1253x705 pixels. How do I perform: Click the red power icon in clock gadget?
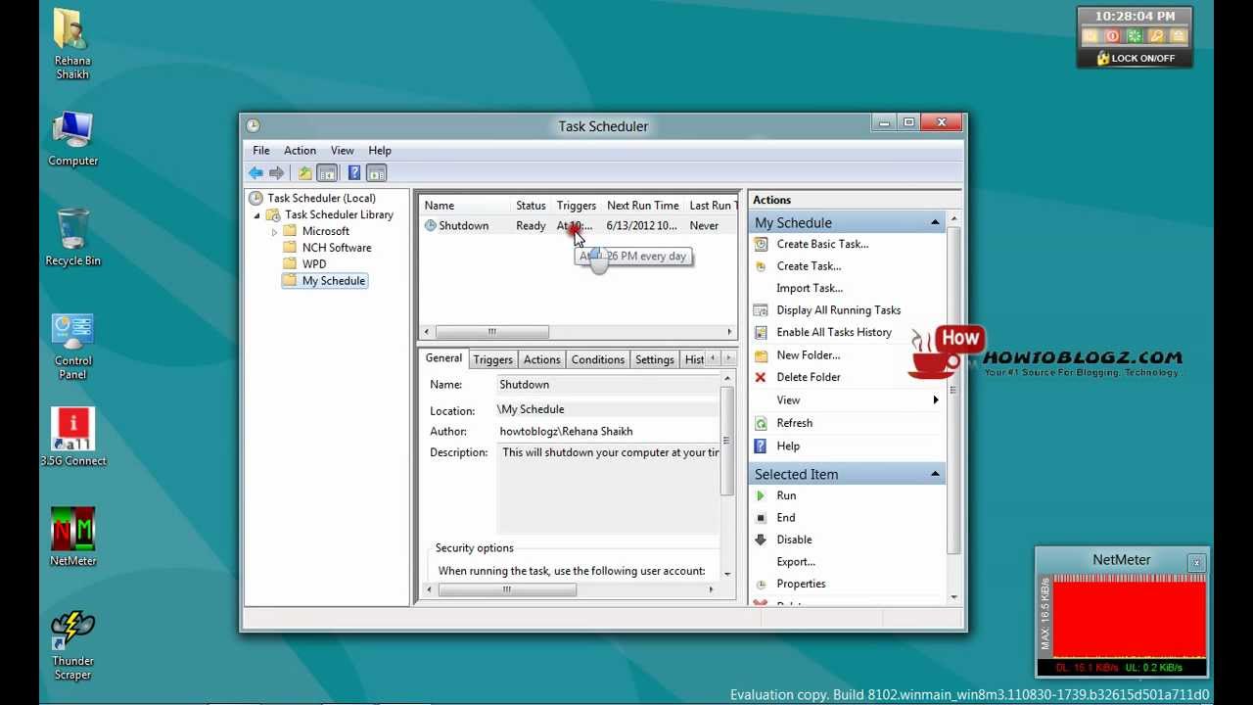(1112, 36)
